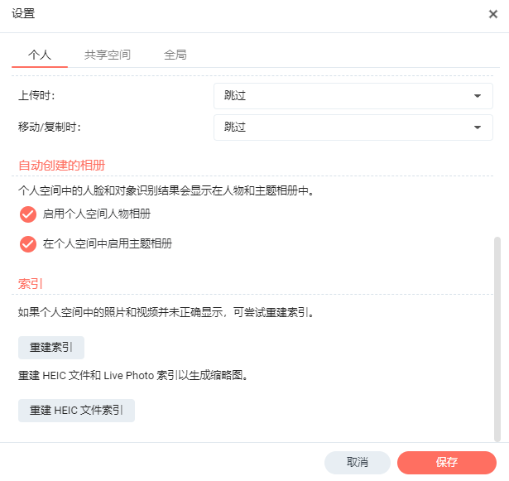Select the 自动创建的相册 section heading
The image size is (509, 481).
click(62, 166)
